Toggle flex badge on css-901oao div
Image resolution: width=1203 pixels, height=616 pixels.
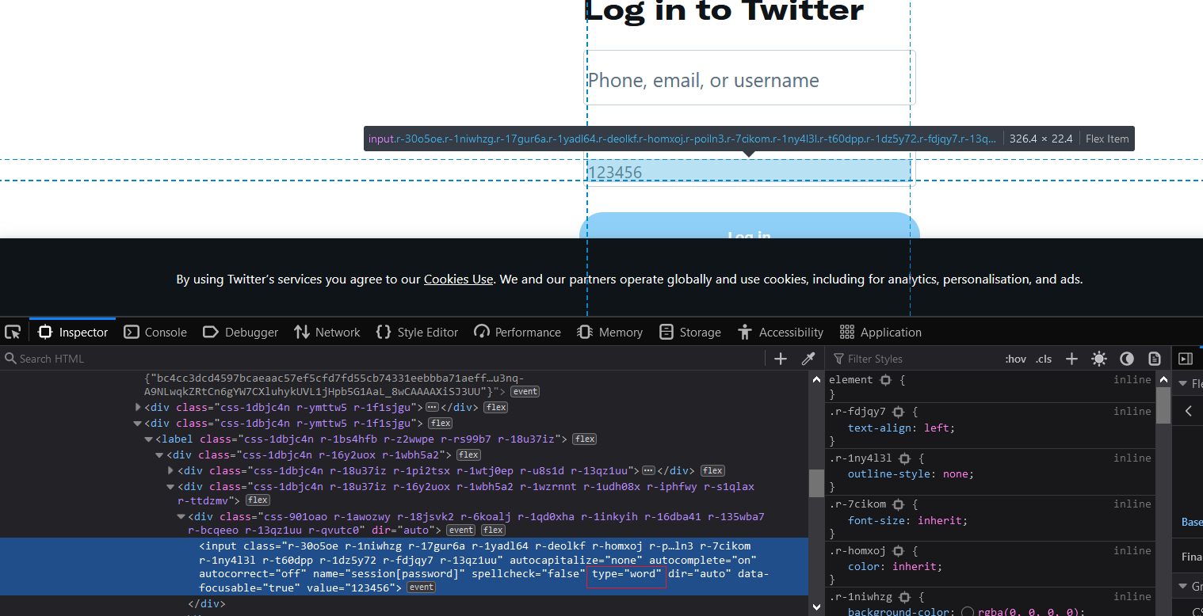click(x=493, y=530)
